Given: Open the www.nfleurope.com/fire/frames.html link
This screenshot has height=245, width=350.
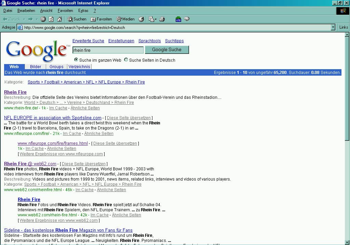Looking at the screenshot, I should point(53,143).
